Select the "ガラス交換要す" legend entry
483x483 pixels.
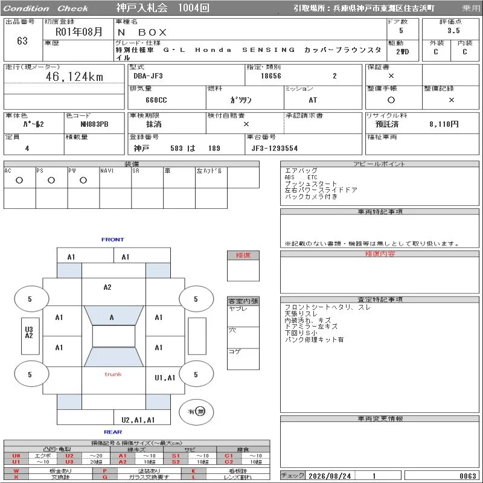[x=149, y=477]
